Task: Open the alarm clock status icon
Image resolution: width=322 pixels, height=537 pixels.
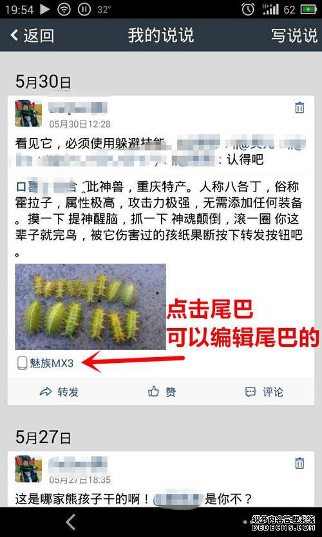Action: point(248,9)
